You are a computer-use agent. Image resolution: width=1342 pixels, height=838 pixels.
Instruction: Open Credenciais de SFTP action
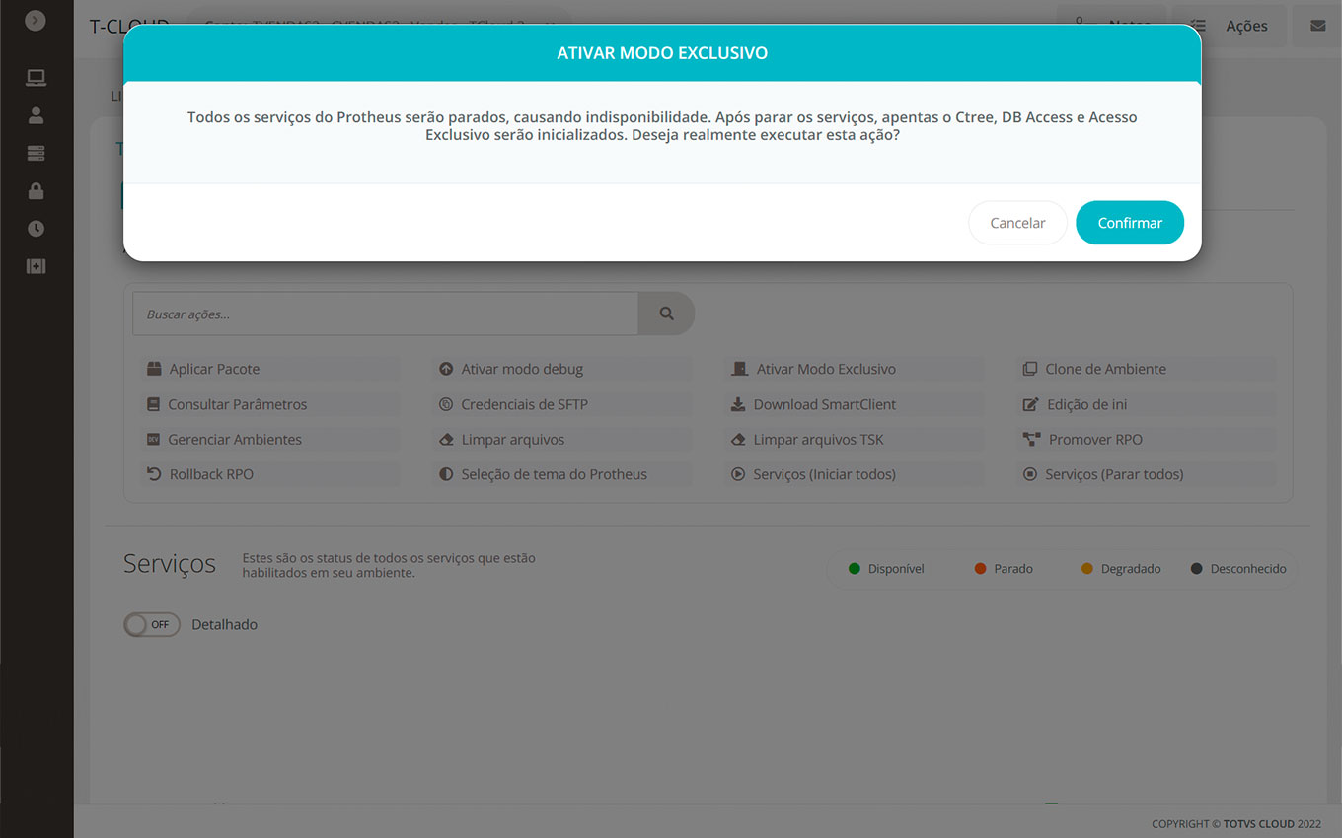(562, 404)
